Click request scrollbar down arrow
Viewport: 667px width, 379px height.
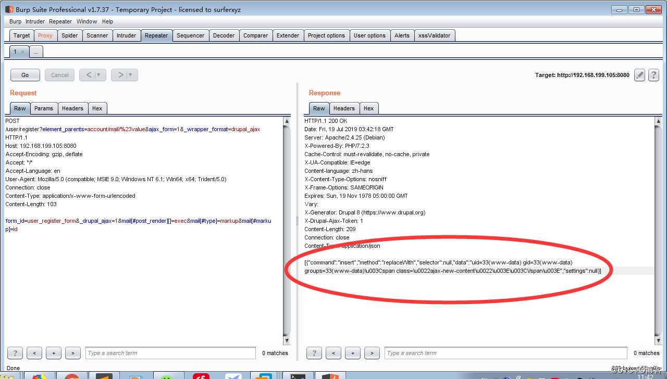(287, 340)
